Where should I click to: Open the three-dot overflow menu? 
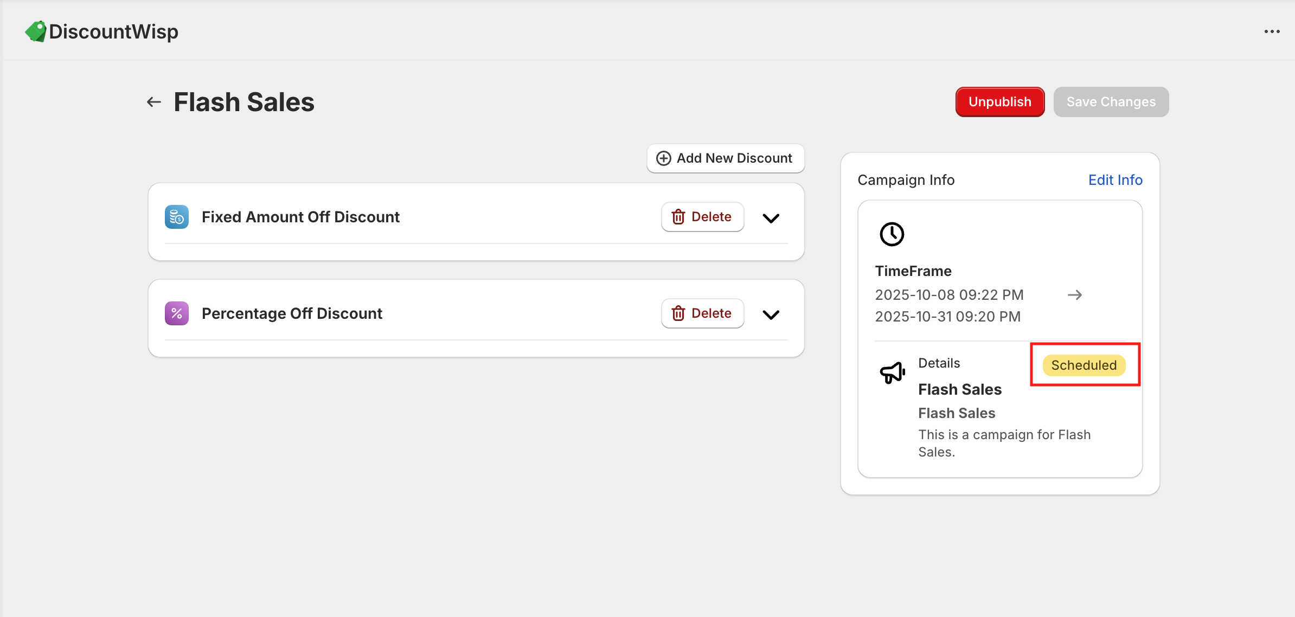point(1272,31)
